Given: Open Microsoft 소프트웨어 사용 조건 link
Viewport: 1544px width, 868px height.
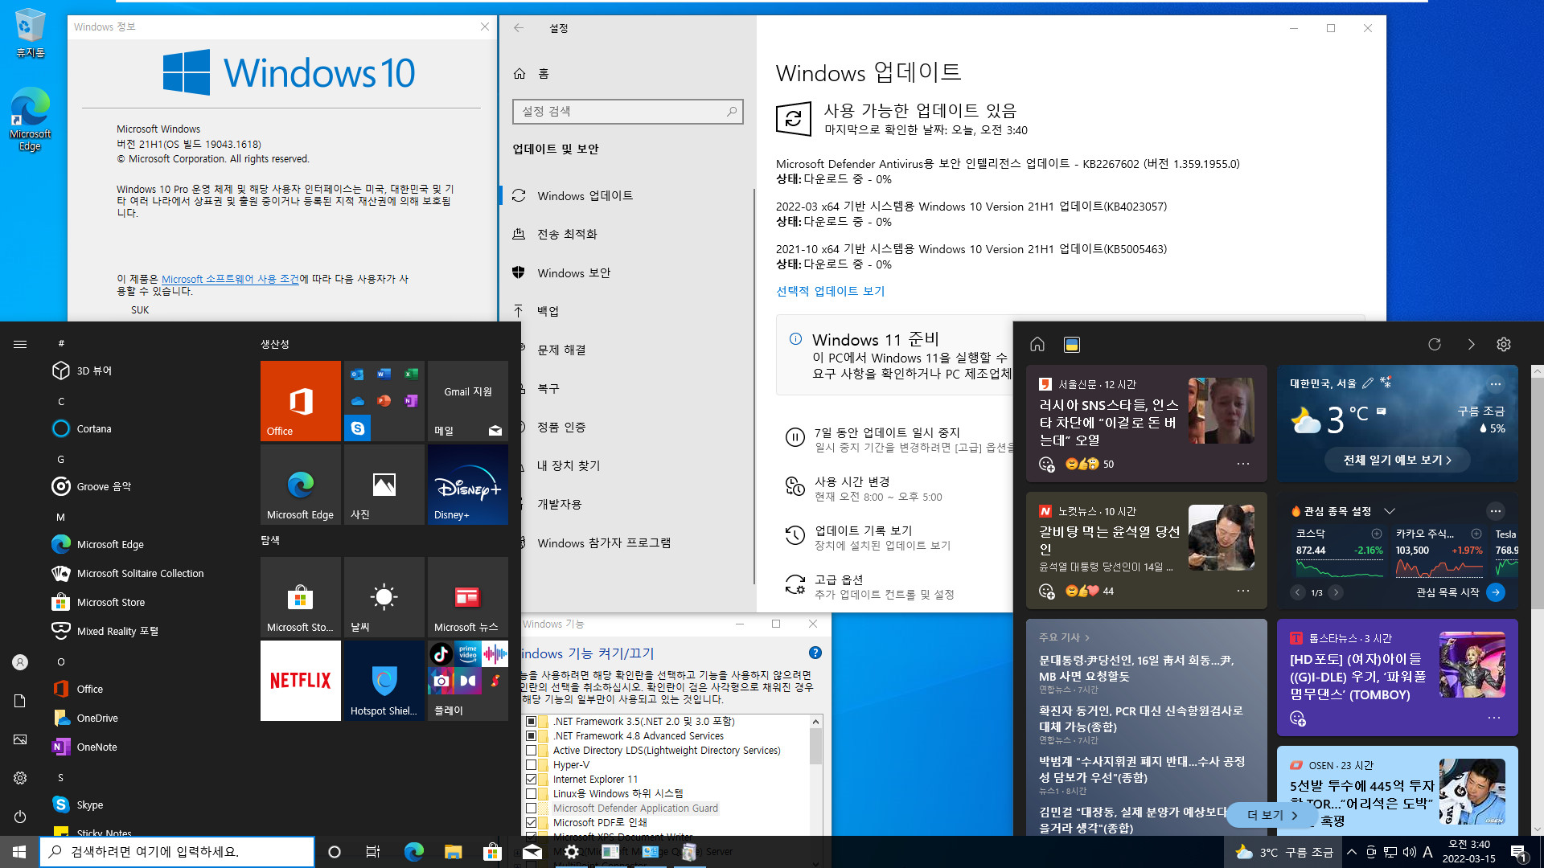Looking at the screenshot, I should [x=230, y=279].
